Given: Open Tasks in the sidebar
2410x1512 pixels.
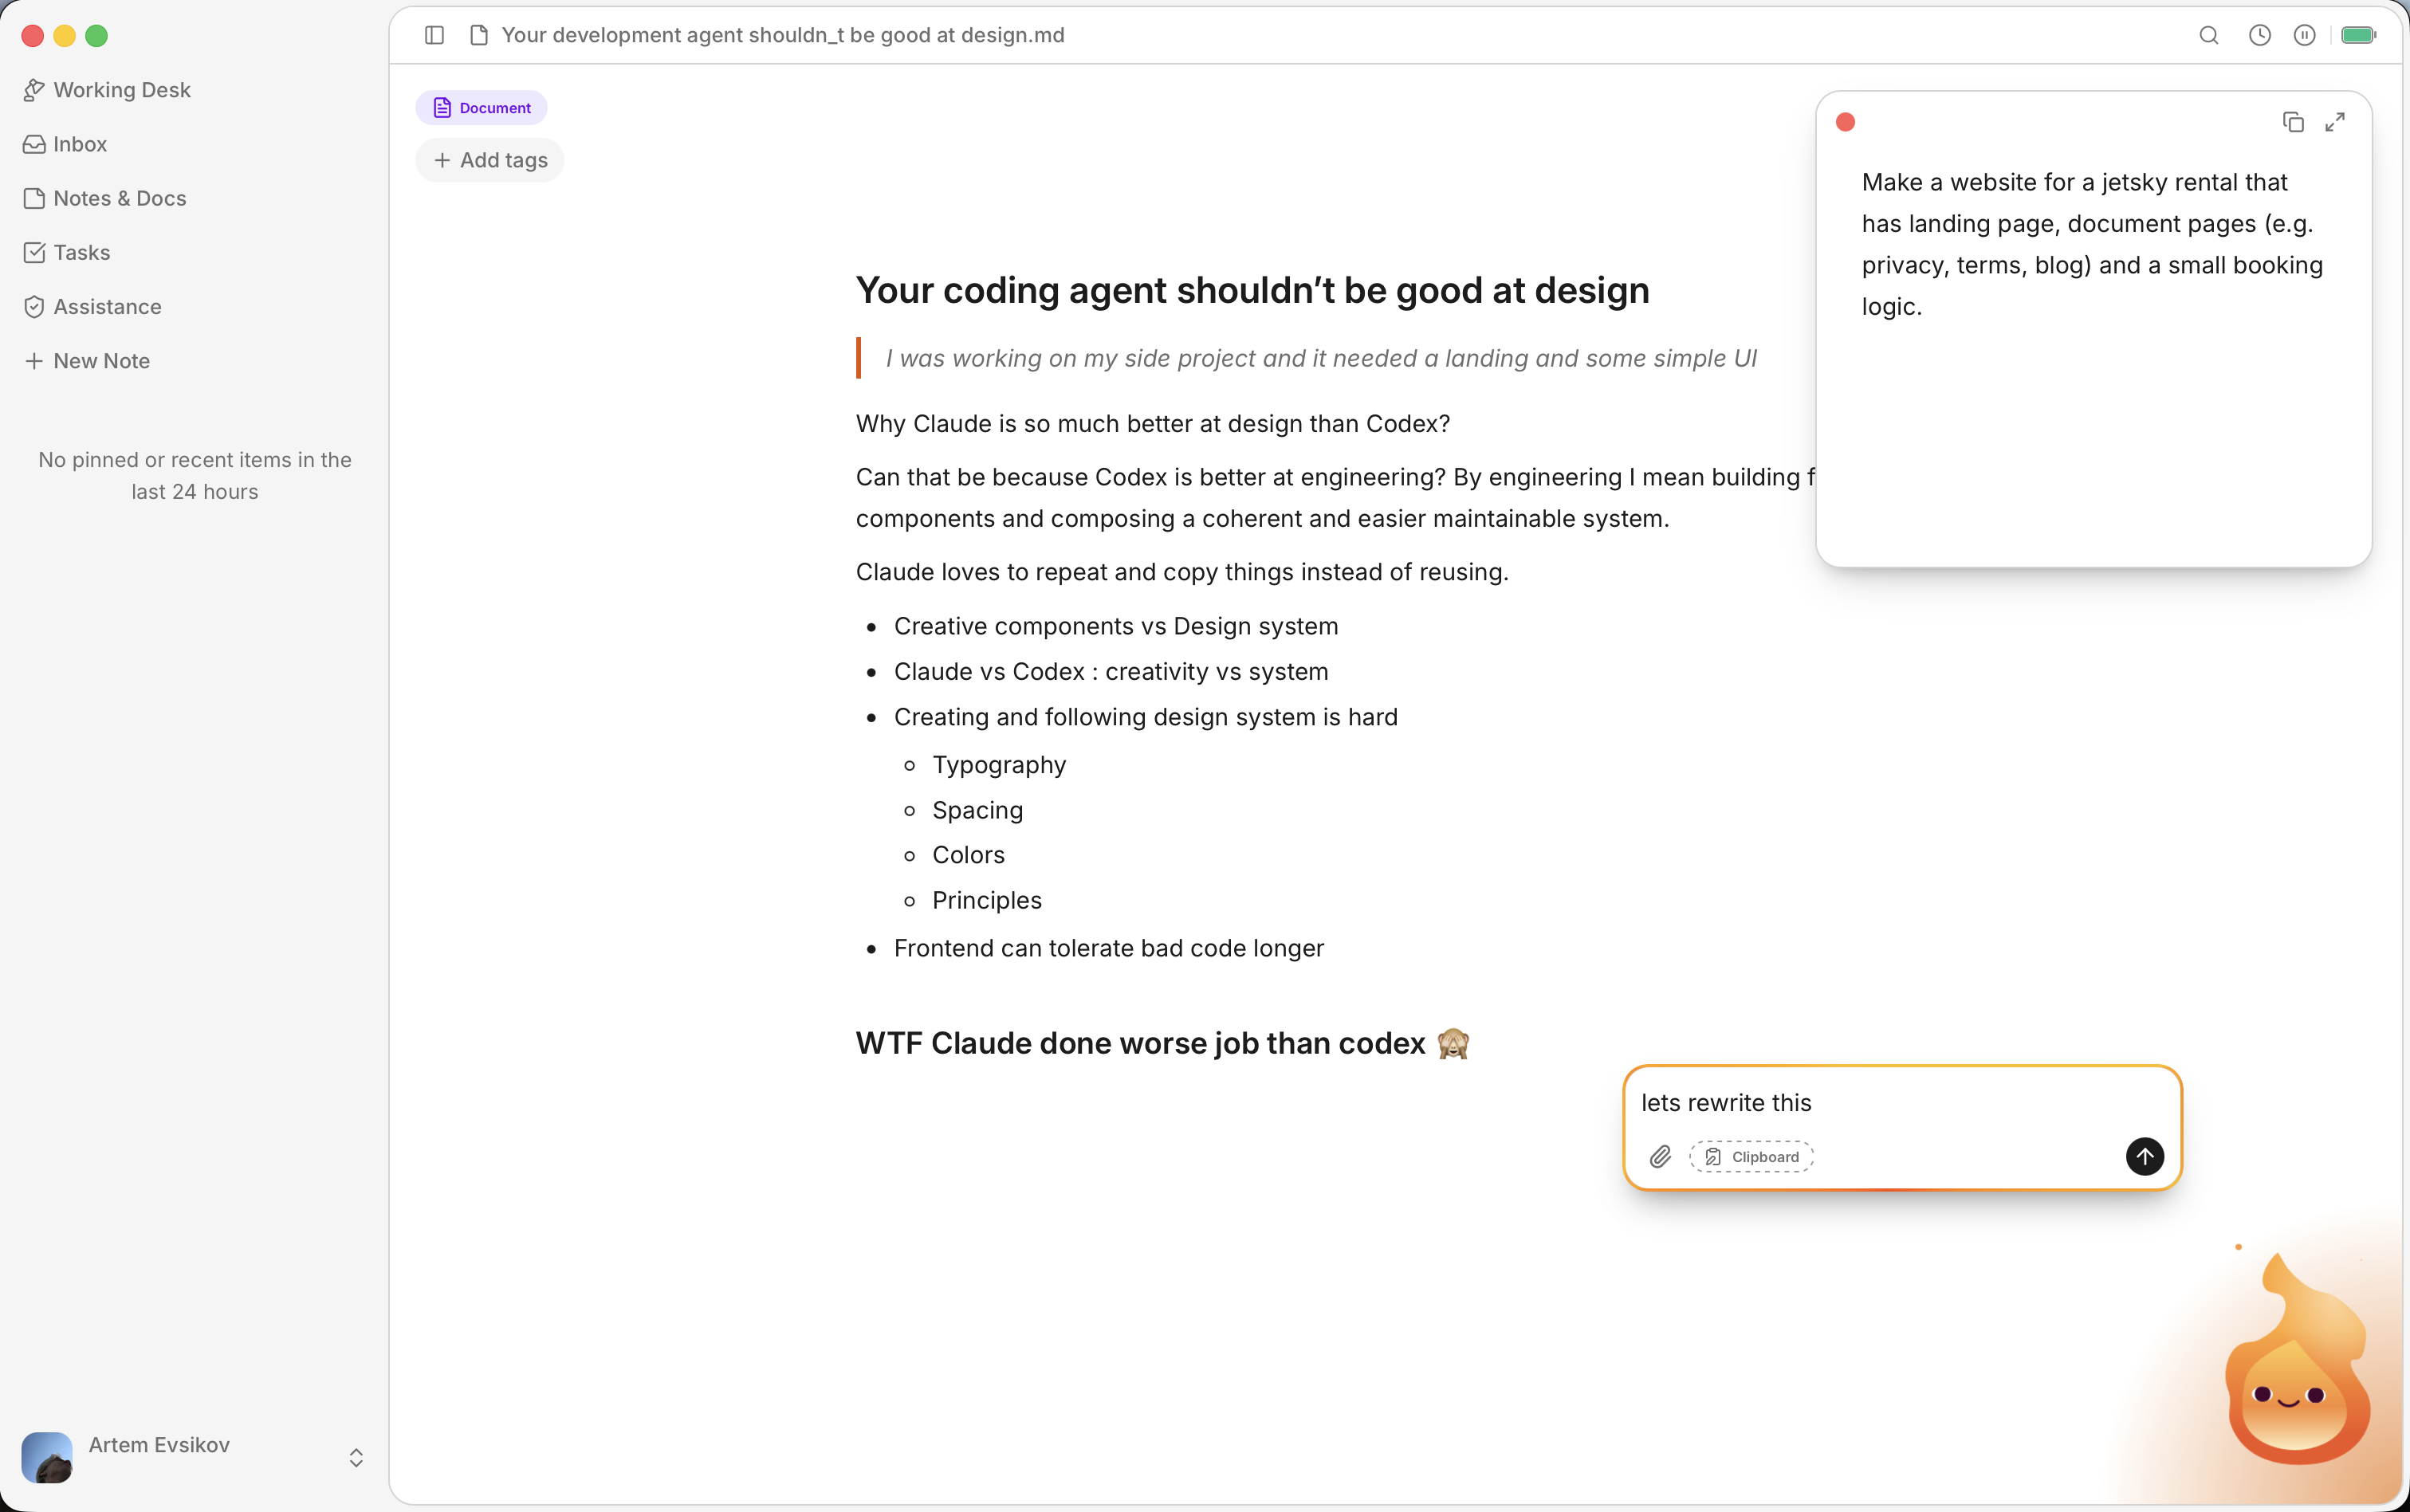Looking at the screenshot, I should pos(67,252).
